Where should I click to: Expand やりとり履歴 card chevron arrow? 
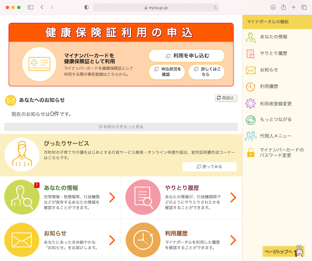[233, 198]
